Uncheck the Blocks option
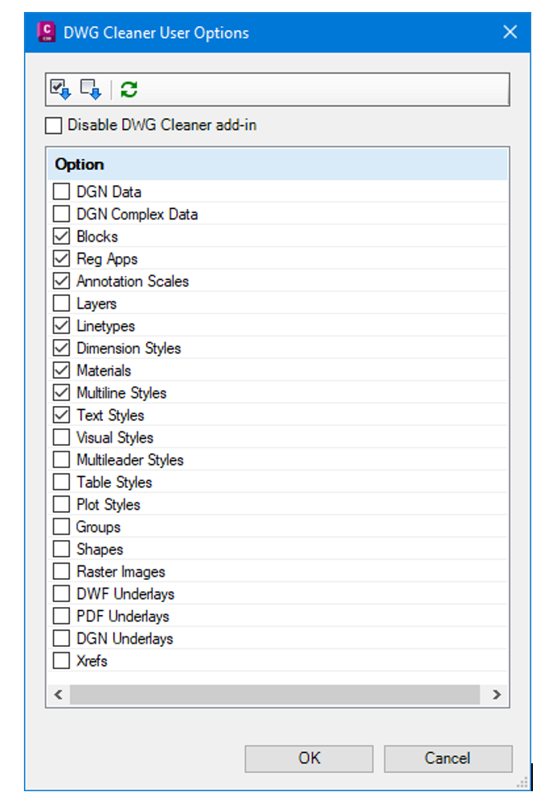556x792 pixels. click(61, 237)
